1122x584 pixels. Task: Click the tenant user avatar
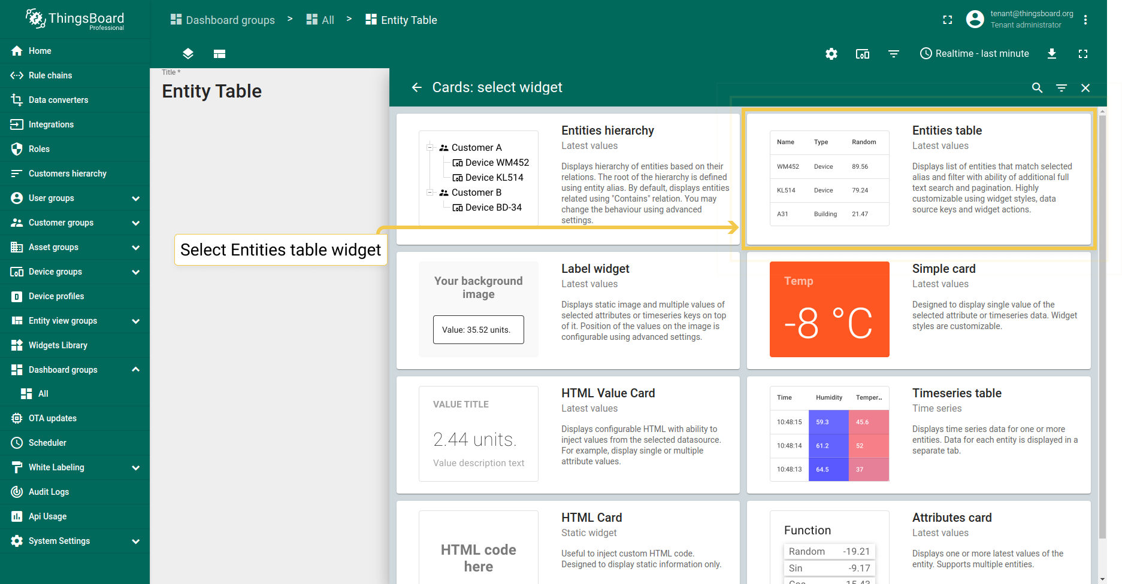[x=975, y=19]
